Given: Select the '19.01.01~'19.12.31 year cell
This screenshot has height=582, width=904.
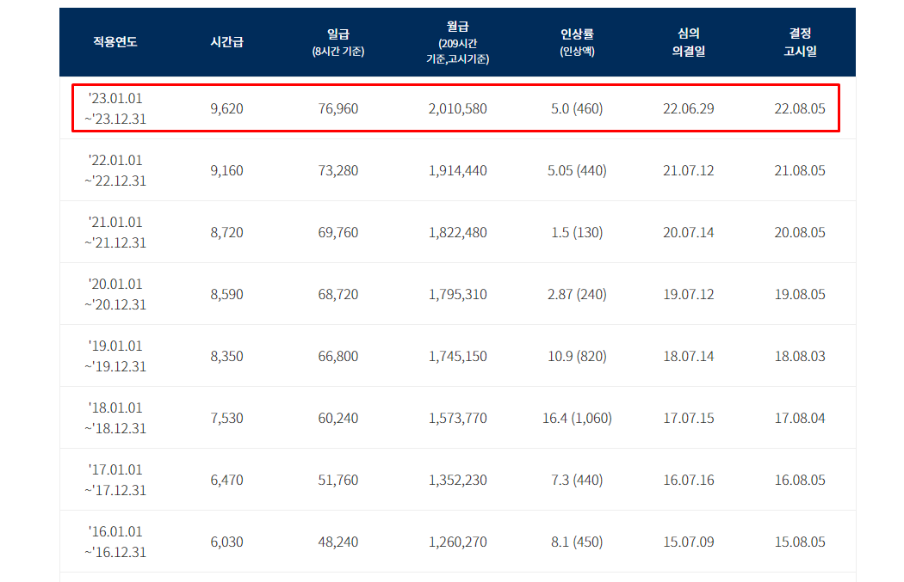Looking at the screenshot, I should 115,357.
